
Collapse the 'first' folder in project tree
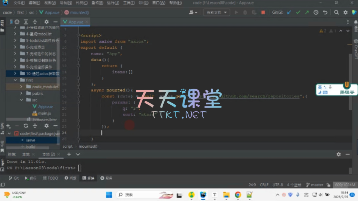[x=15, y=80]
